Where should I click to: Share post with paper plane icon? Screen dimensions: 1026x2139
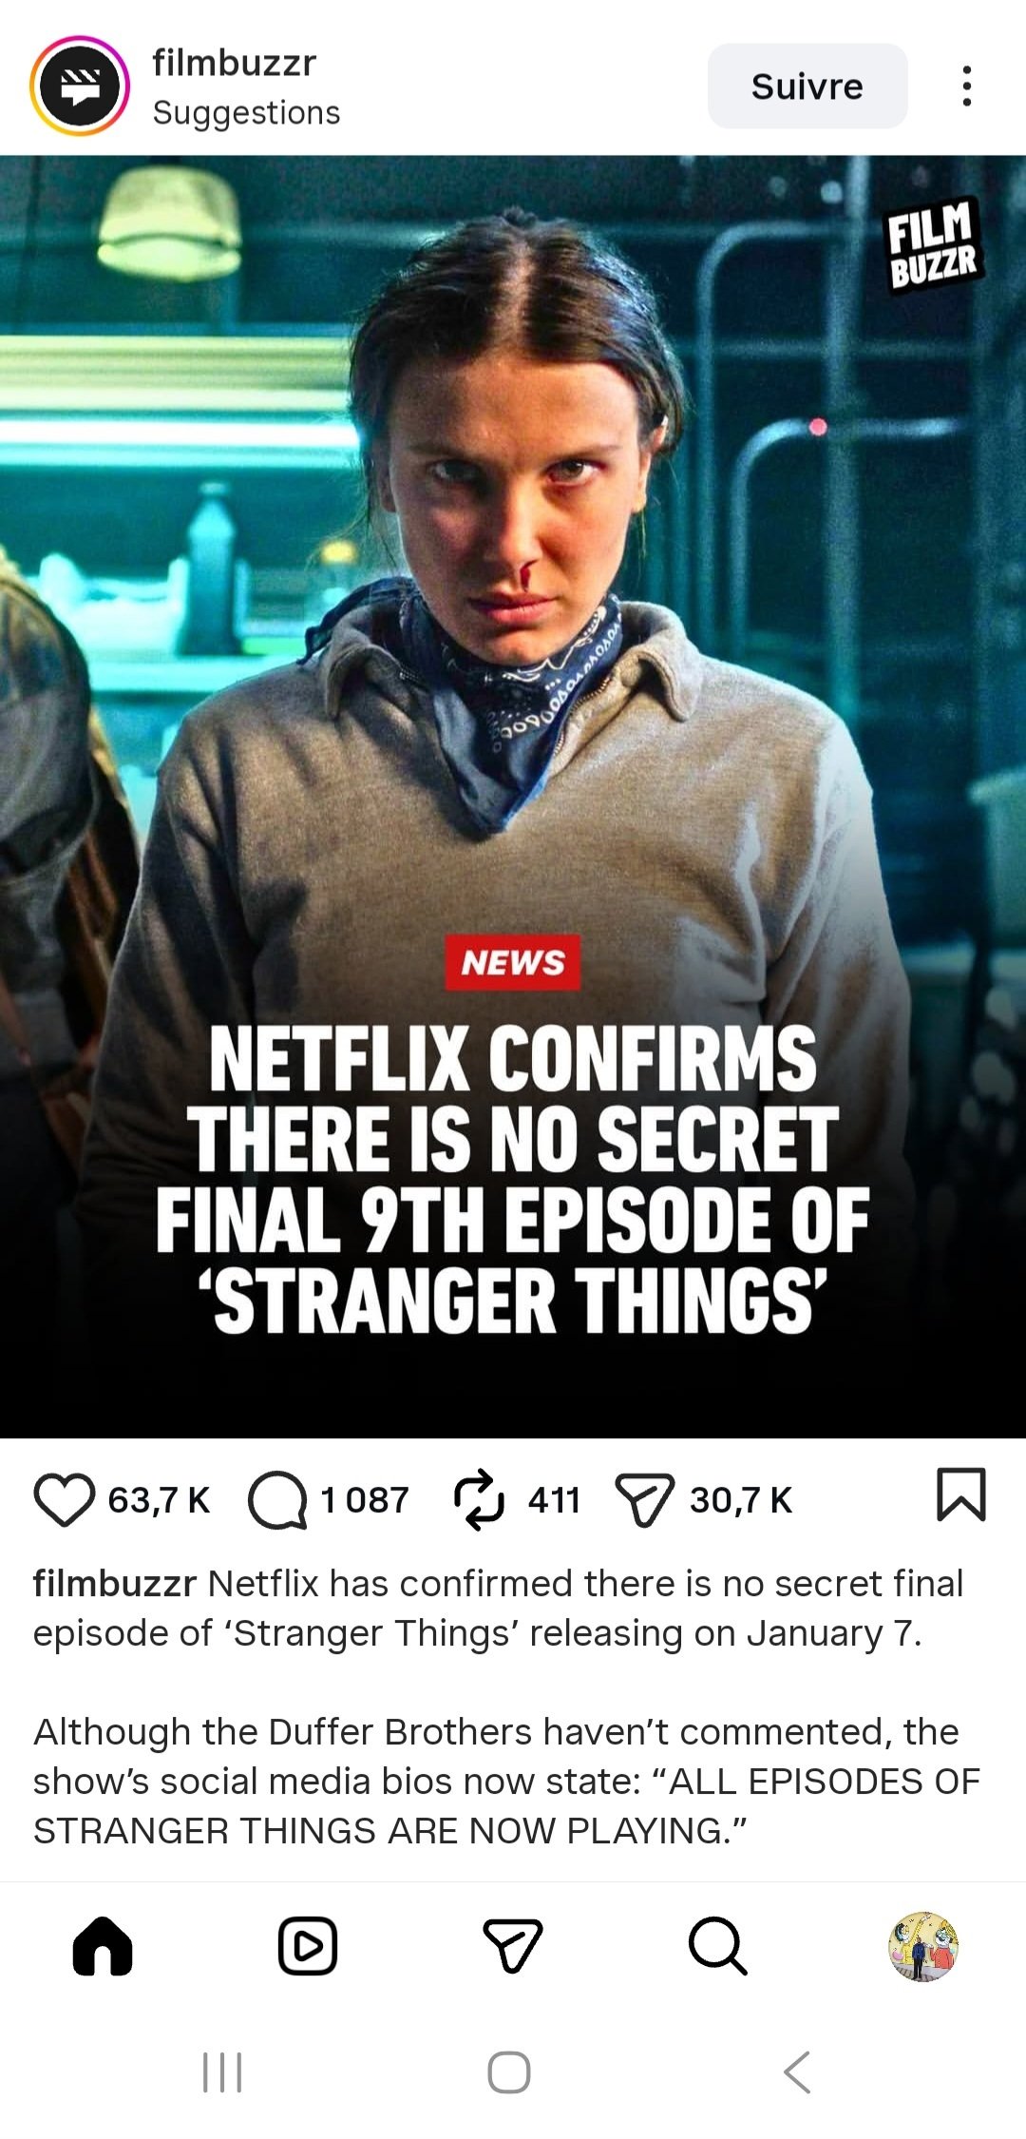point(645,1500)
